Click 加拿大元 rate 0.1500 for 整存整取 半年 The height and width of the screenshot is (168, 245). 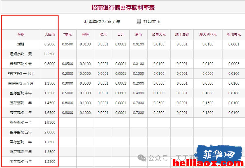coord(159,93)
